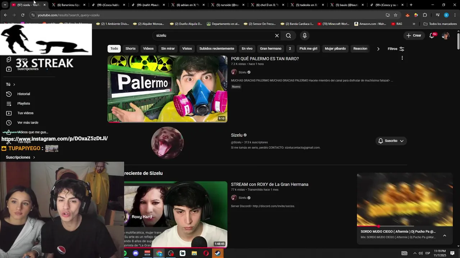Image resolution: width=460 pixels, height=258 pixels.
Task: Select the Vistos filter chip
Action: tap(187, 49)
